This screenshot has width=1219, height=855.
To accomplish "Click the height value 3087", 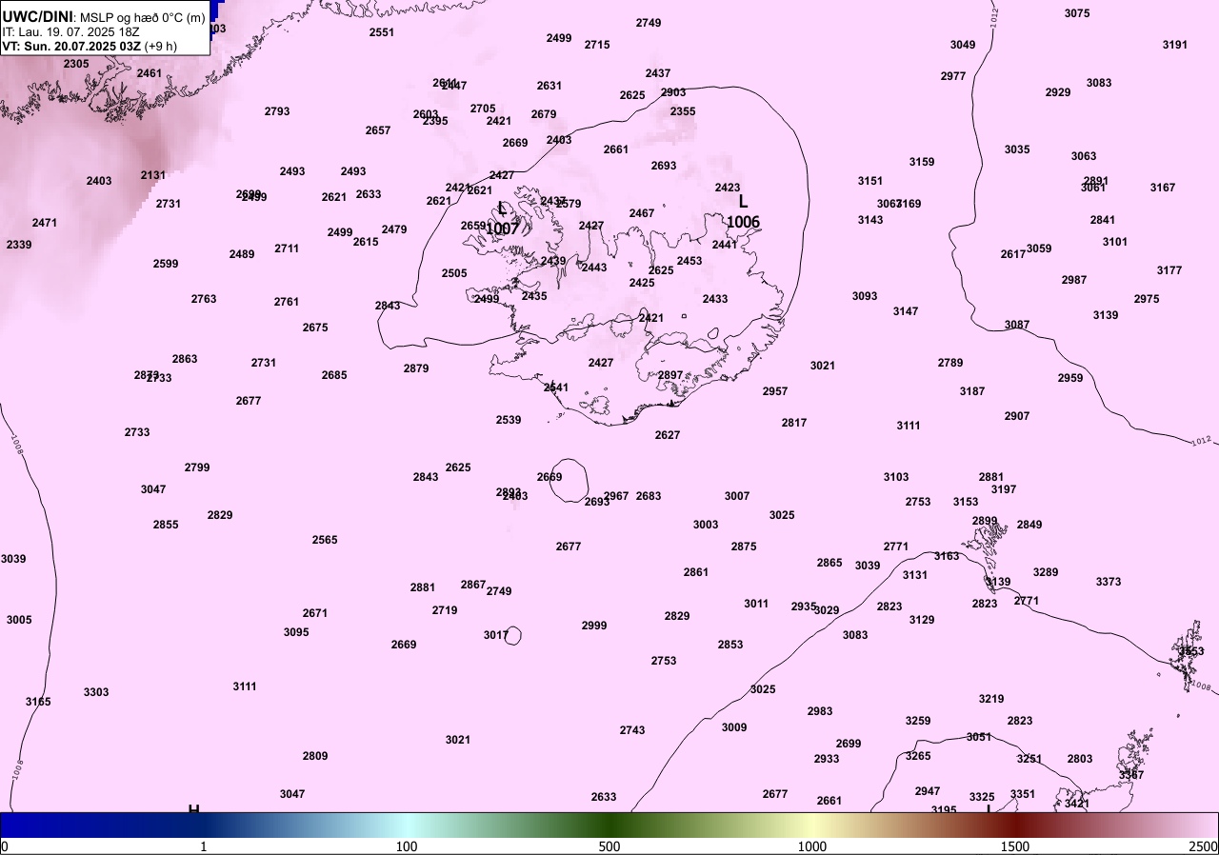I will coord(1017,325).
